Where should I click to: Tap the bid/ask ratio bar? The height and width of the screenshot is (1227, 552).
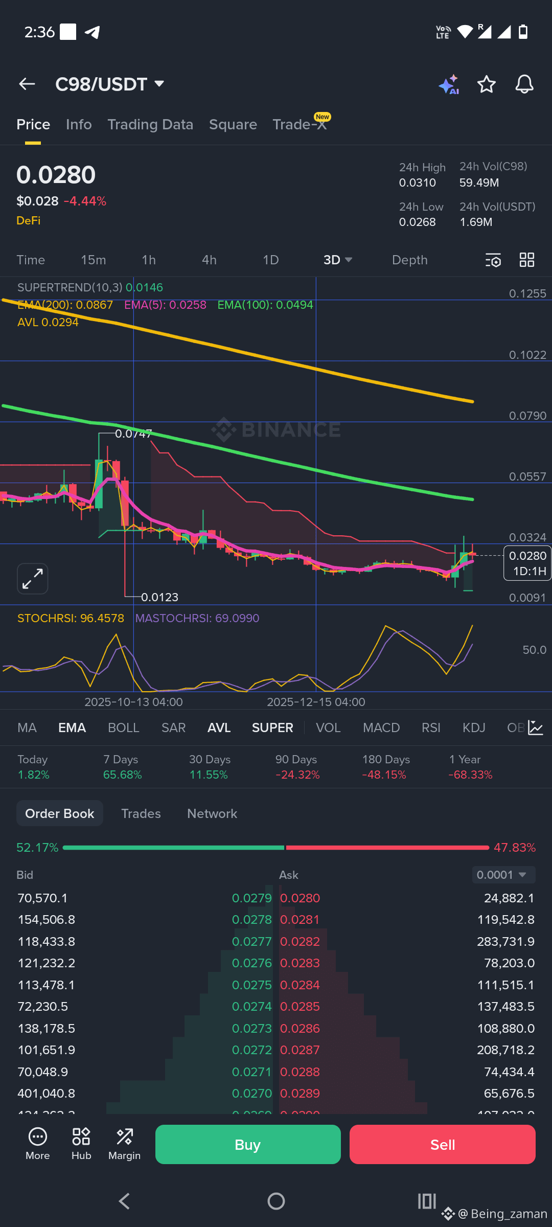(x=276, y=848)
